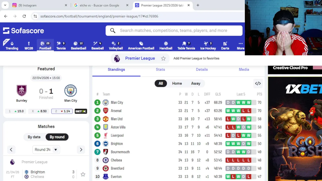Close the Premier League browser tab
Viewport: 322px width, 181px height.
tap(189, 5)
